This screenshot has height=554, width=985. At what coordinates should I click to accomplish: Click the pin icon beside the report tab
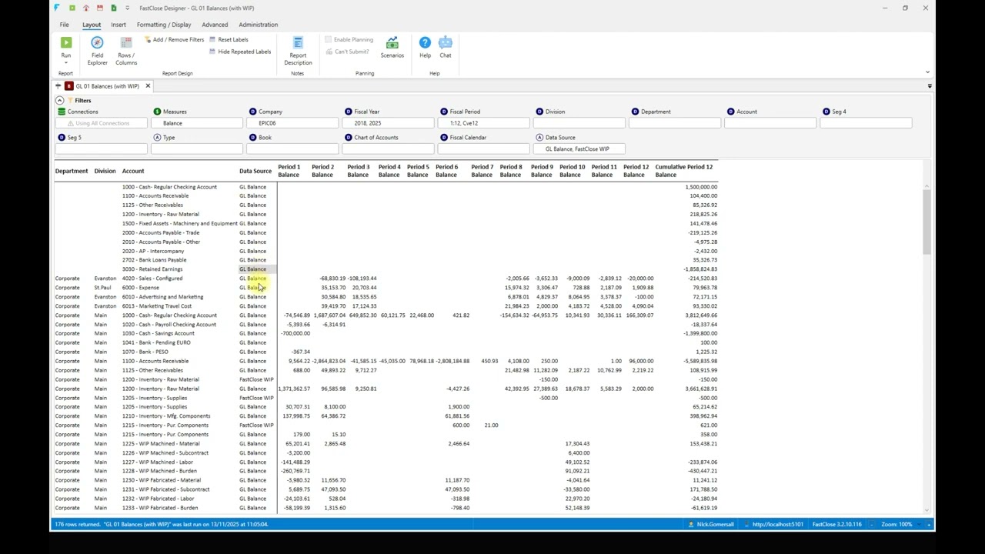[58, 86]
